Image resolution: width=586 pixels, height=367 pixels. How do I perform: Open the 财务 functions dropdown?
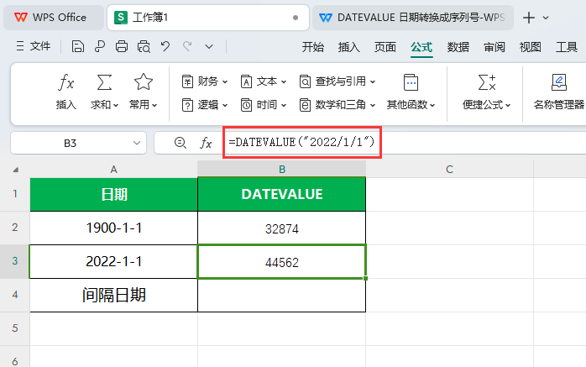click(x=204, y=81)
